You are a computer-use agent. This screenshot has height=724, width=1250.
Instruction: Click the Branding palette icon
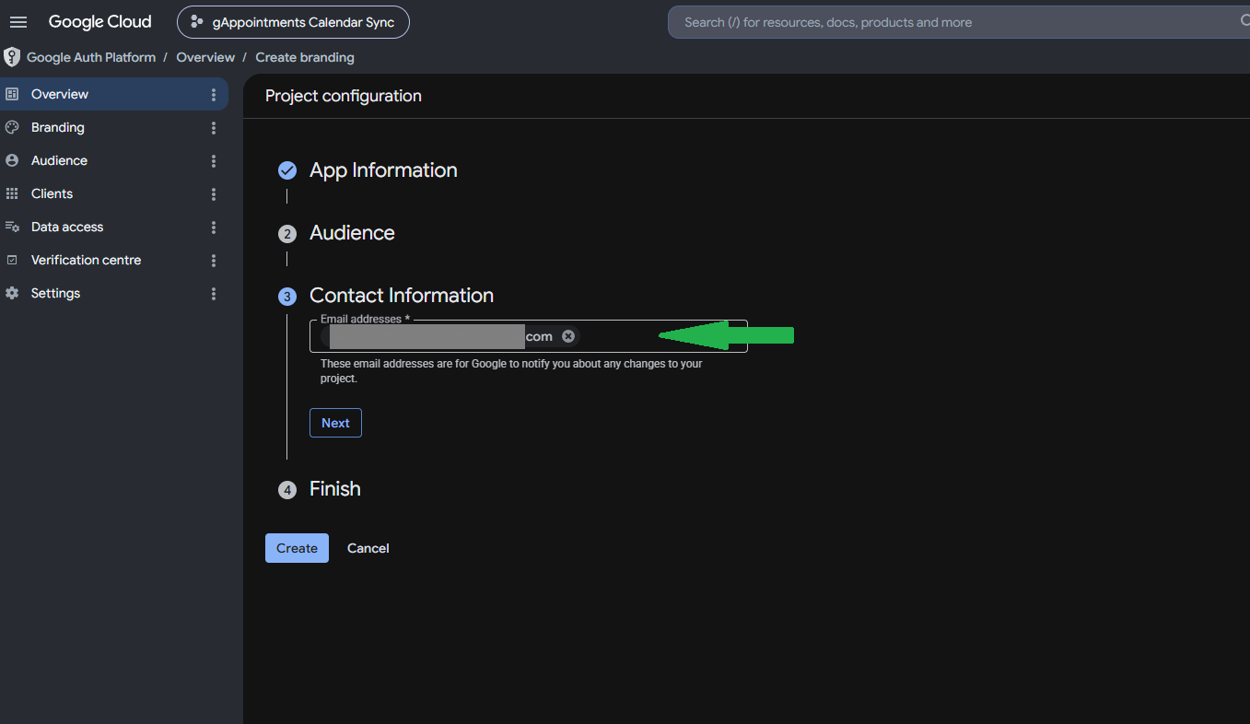coord(12,127)
